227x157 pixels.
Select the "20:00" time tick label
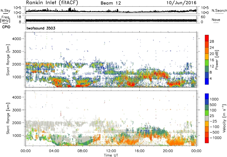coord(168,151)
